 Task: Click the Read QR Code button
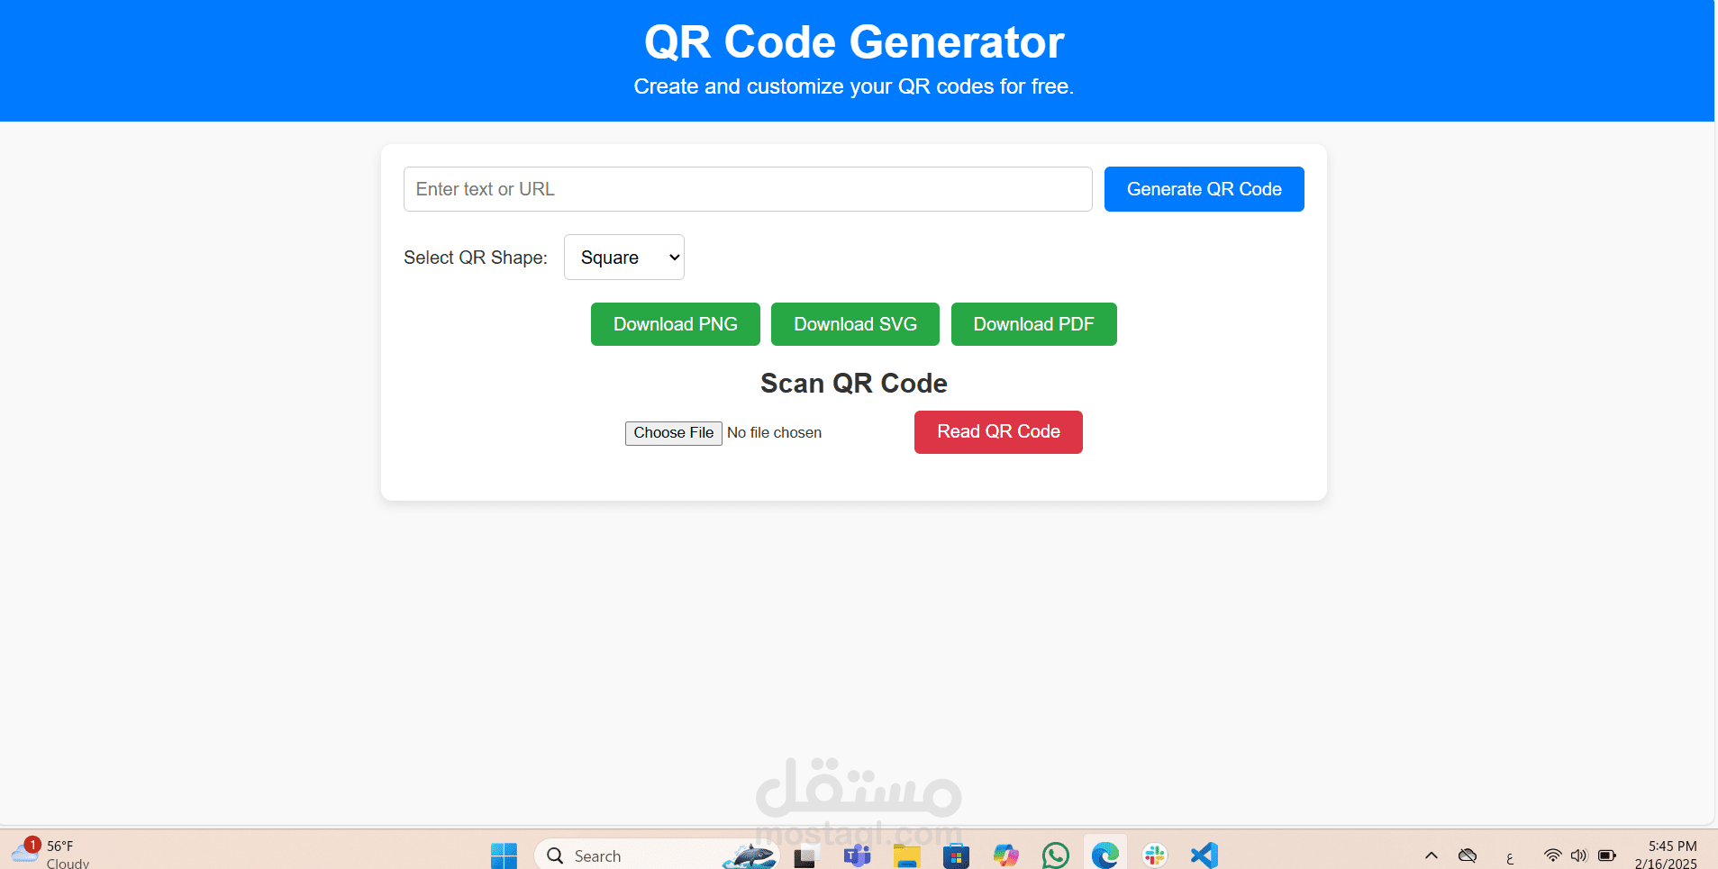[998, 432]
